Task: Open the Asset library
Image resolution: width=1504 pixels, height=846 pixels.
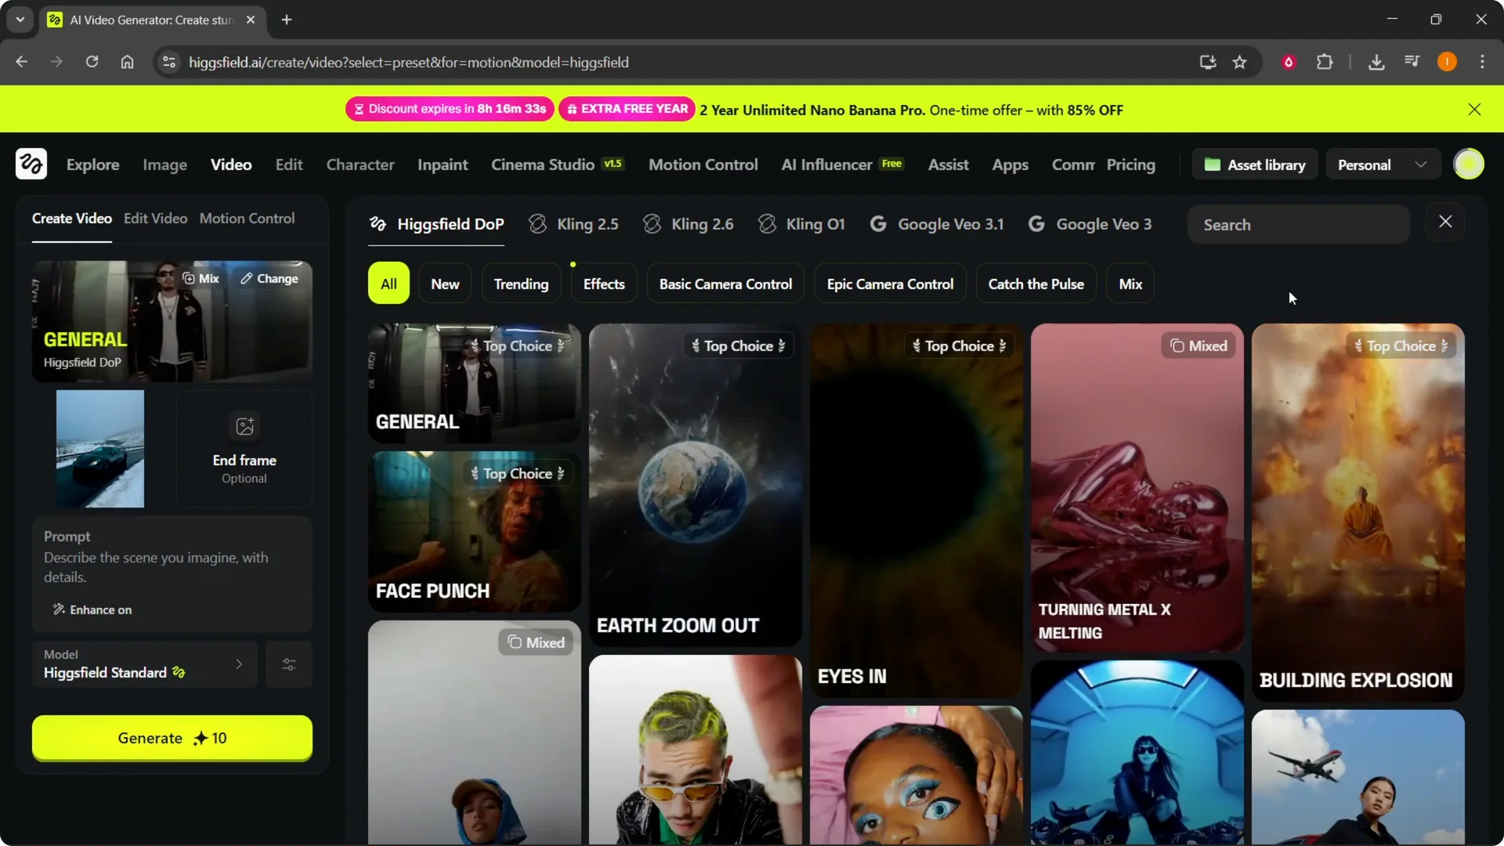Action: pos(1255,164)
